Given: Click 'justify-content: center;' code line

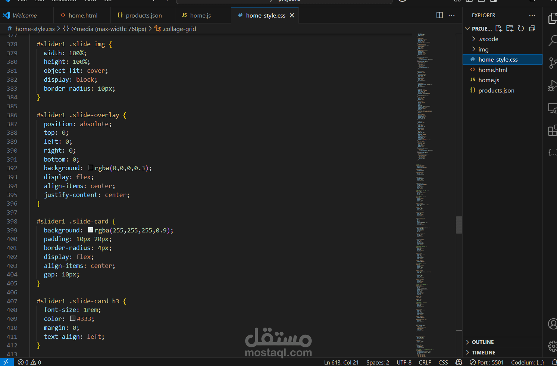Looking at the screenshot, I should tap(87, 195).
